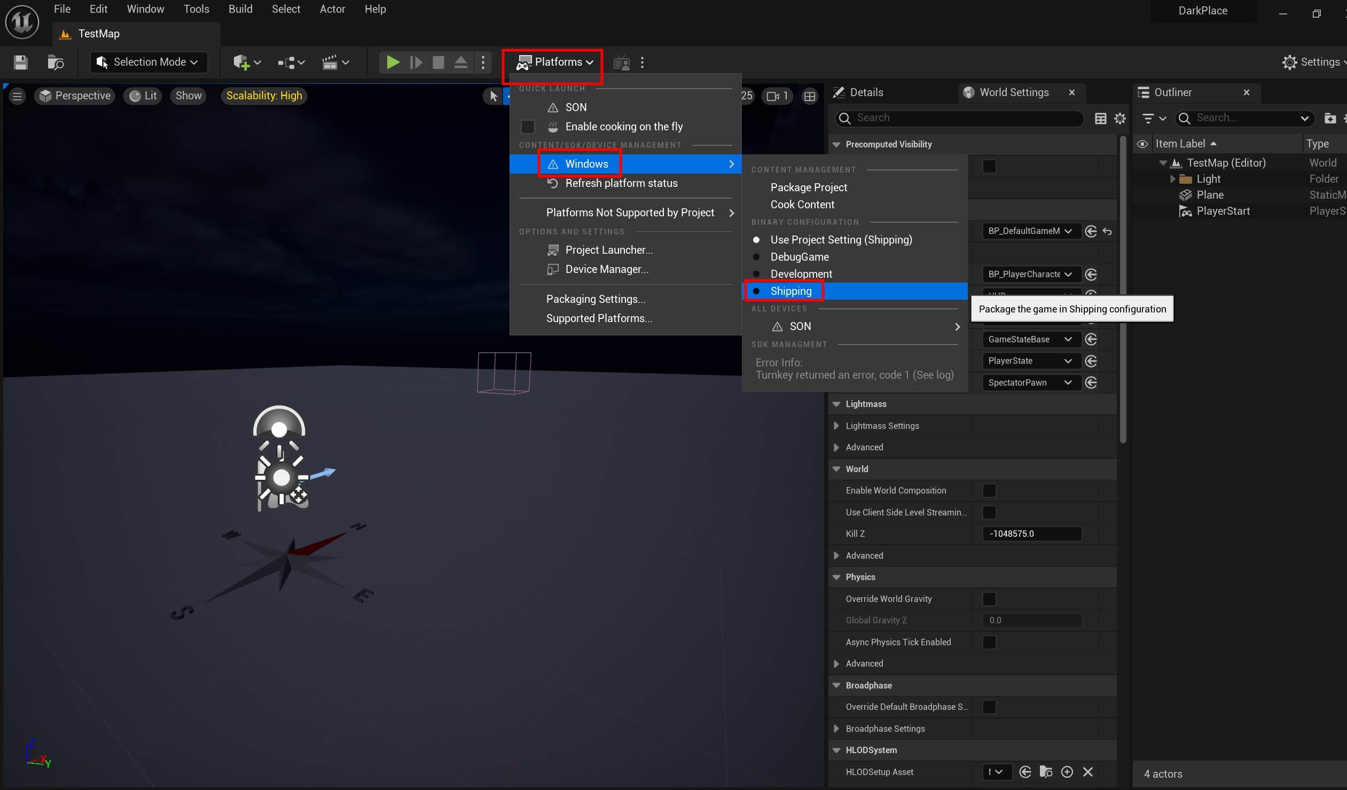Screen dimensions: 1347x790
Task: Click the Eject from pawn button
Action: 461,62
